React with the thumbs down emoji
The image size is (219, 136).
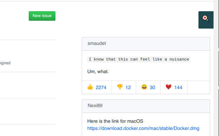tap(120, 87)
